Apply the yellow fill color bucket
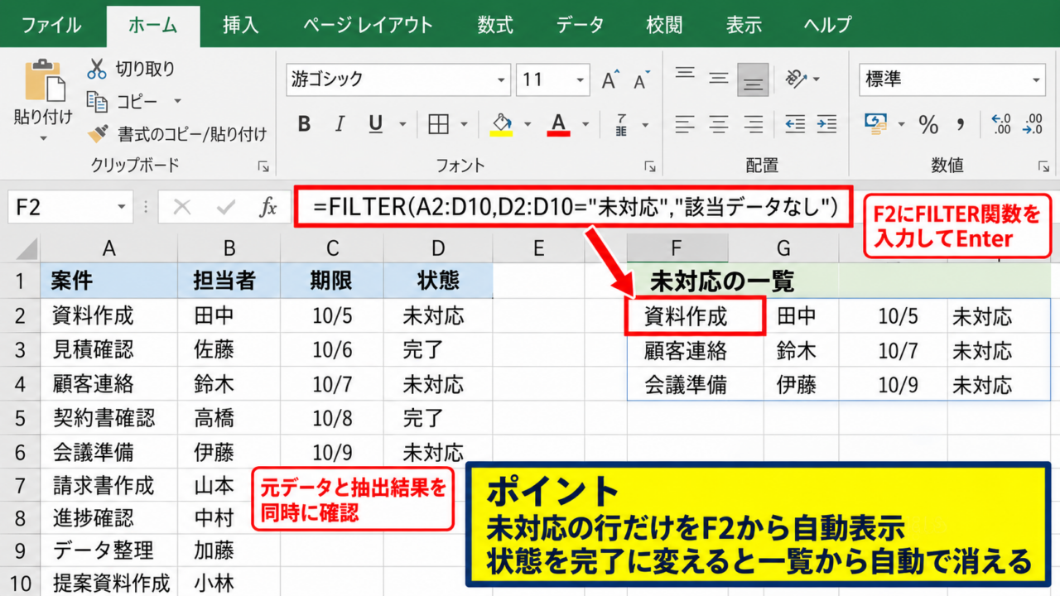 [x=502, y=124]
